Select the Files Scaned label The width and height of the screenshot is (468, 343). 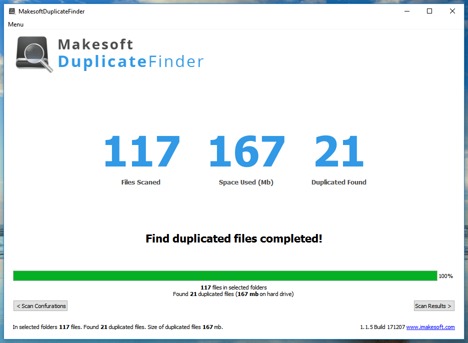point(140,182)
